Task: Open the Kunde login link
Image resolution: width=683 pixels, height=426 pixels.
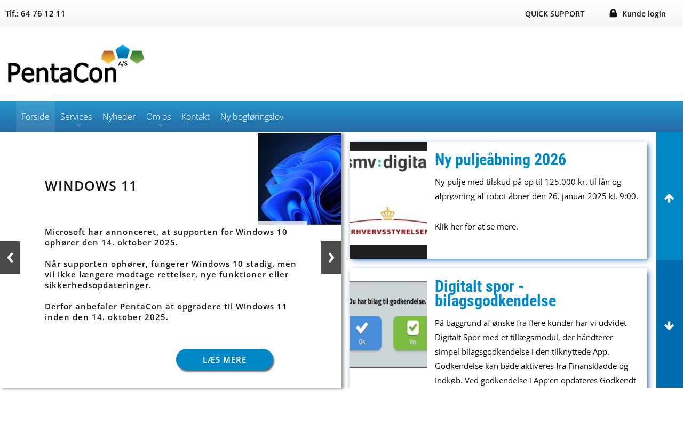Action: click(644, 14)
